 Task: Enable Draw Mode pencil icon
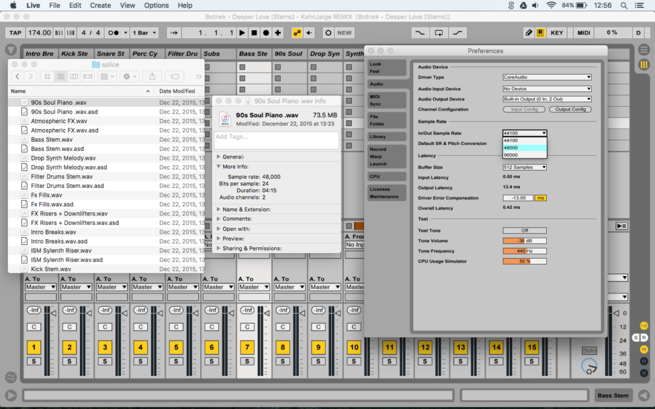tap(528, 33)
